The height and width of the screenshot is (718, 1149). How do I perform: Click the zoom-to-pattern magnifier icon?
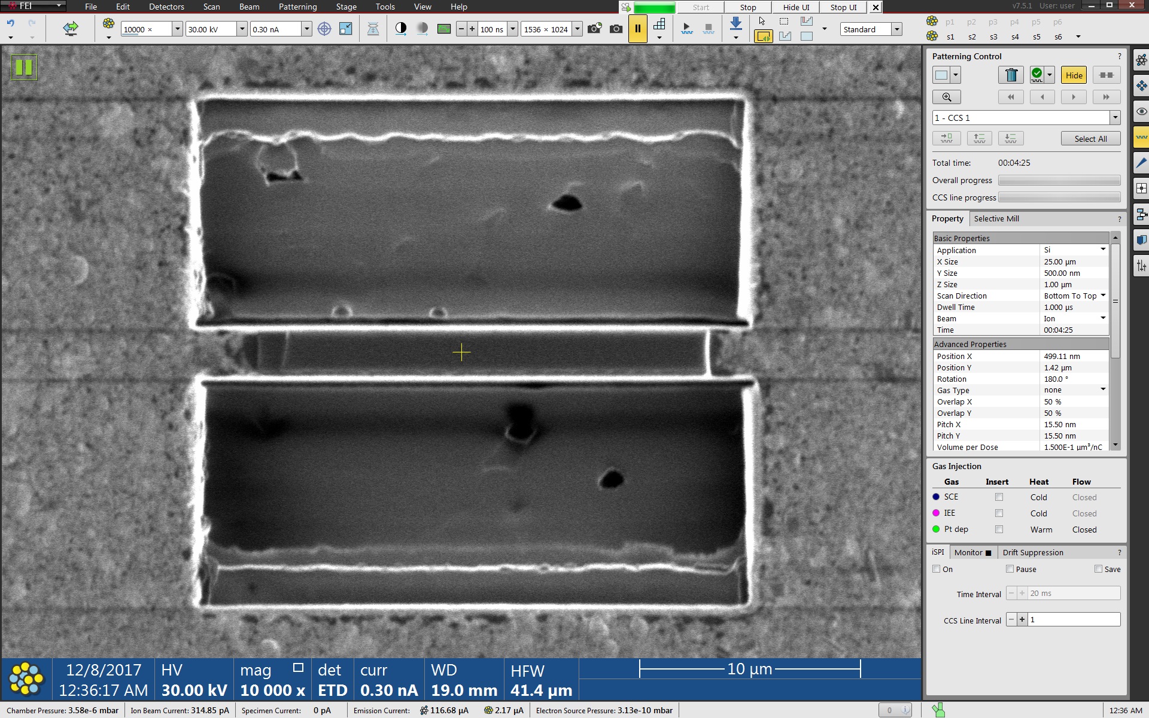pos(946,97)
